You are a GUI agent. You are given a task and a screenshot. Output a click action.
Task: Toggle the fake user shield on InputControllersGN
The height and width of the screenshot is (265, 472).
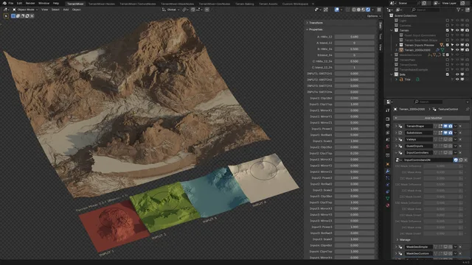coord(456,160)
